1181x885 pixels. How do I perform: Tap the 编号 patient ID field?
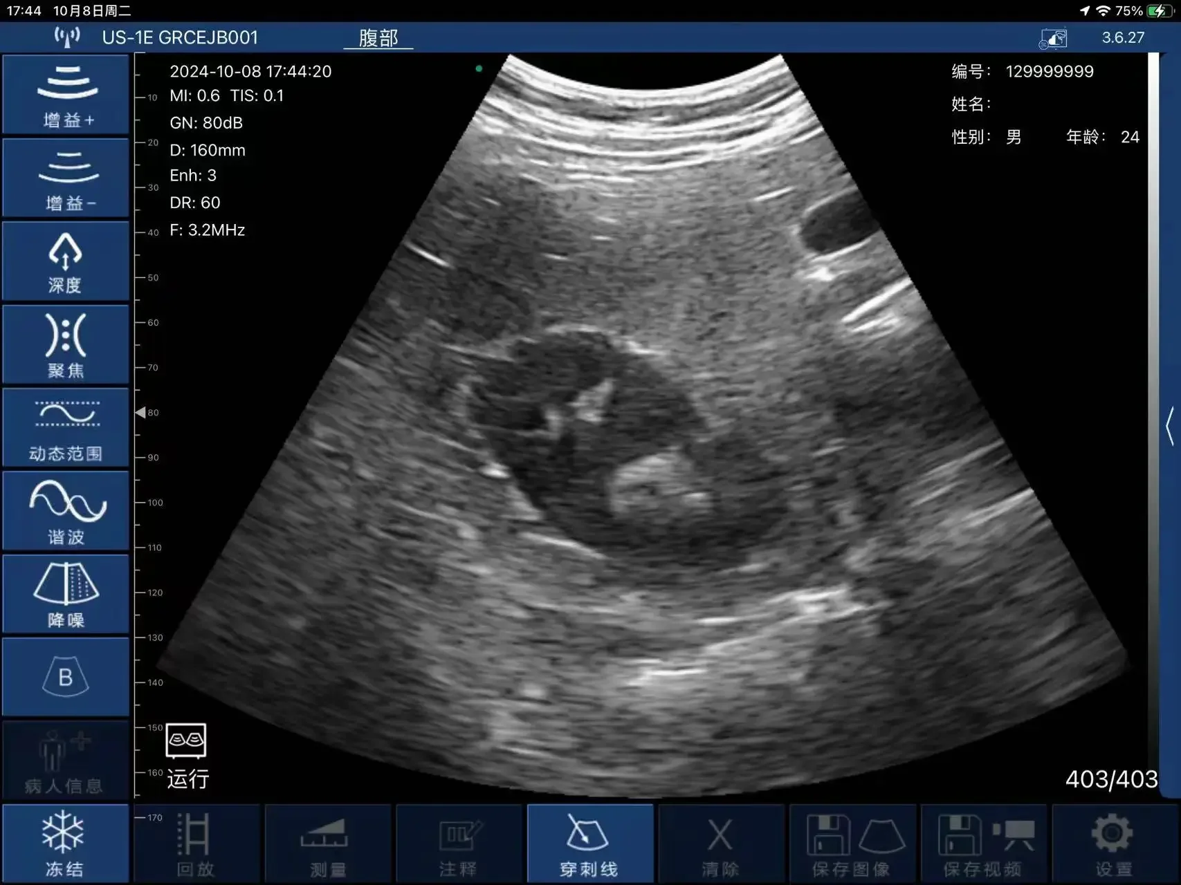(x=1022, y=71)
